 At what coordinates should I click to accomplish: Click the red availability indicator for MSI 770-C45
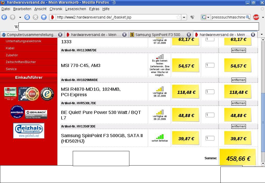160,56
